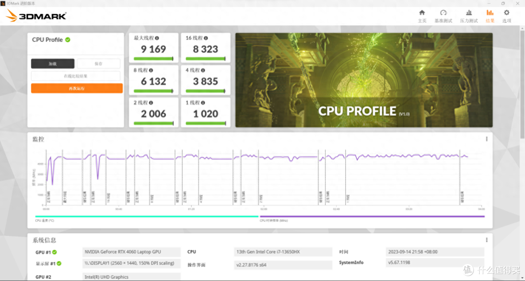Click NVIDIA GeForce RTX 4060 Laptop GPU field
The width and height of the screenshot is (525, 281).
click(131, 252)
